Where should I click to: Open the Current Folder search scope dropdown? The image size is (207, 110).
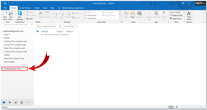[x=70, y=26]
